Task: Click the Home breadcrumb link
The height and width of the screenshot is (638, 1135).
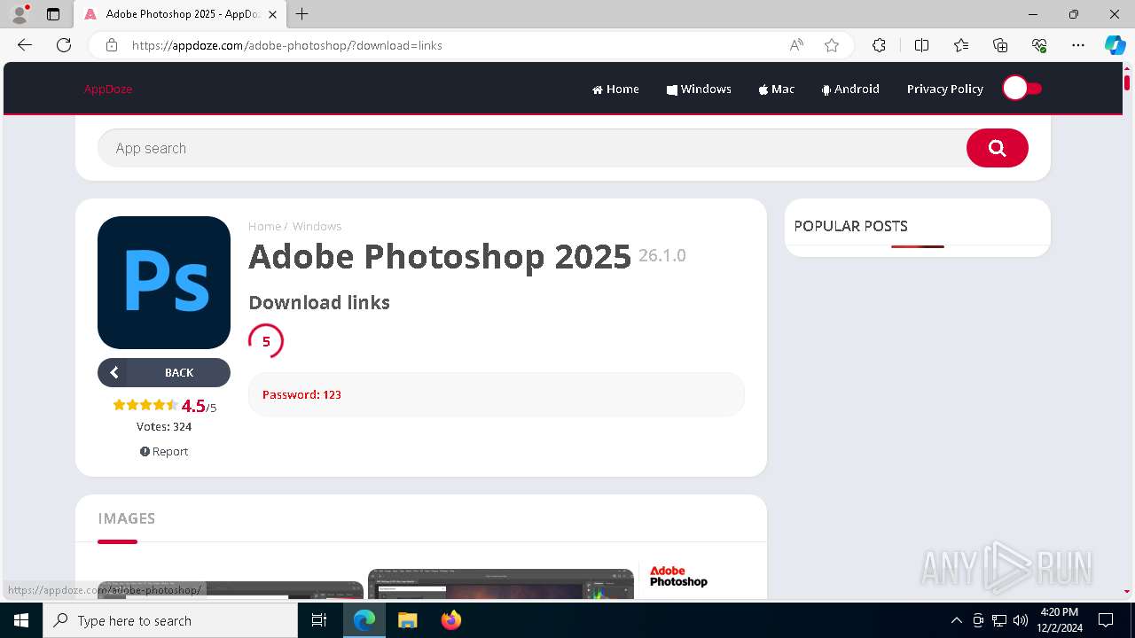Action: tap(264, 226)
